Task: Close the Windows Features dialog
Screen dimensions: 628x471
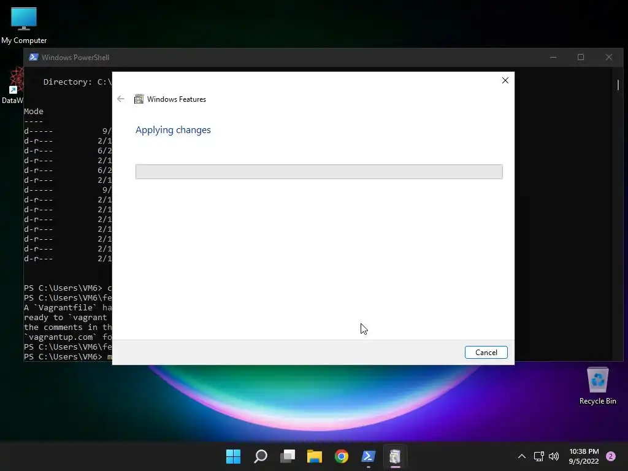Action: [x=505, y=80]
